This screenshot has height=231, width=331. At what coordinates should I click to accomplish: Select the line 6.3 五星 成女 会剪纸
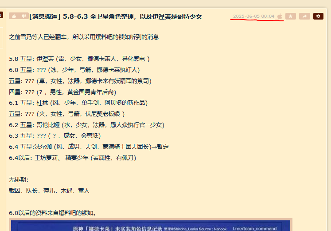click(55, 135)
